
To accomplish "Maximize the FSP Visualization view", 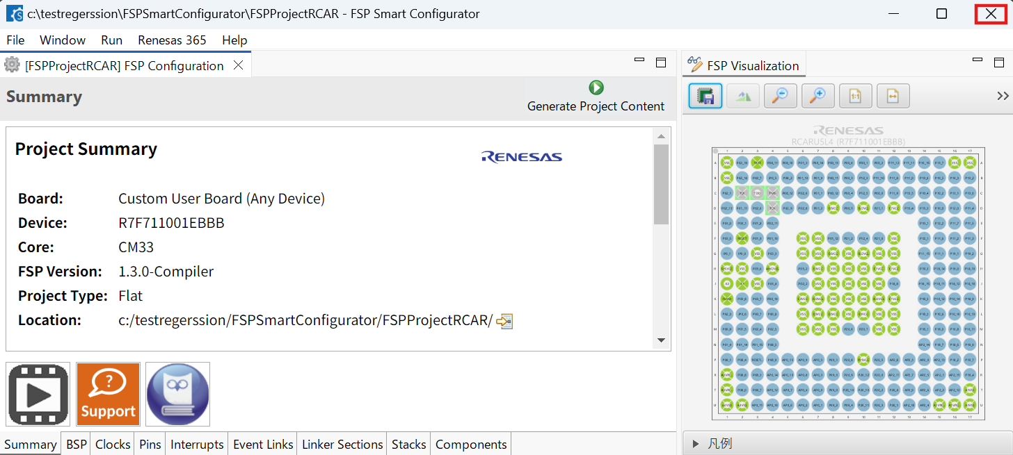I will click(x=999, y=63).
